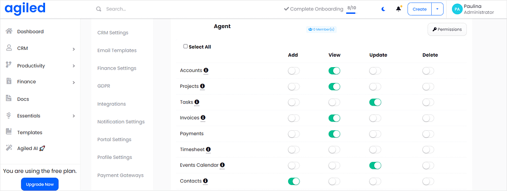Viewport: 507px width, 191px height.
Task: Enable Add permission for Accounts
Action: coord(294,71)
